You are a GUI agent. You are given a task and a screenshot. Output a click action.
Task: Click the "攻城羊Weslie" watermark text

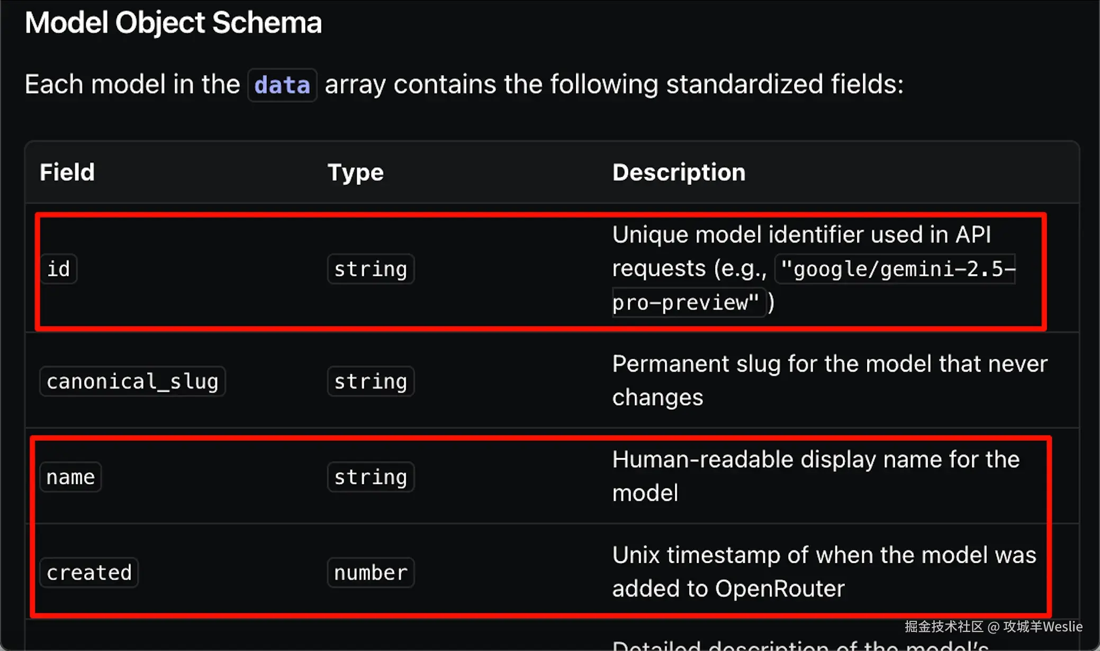(x=1042, y=627)
